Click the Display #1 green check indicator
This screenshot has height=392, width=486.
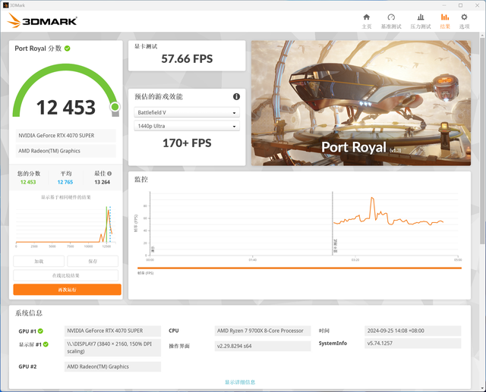pyautogui.click(x=46, y=344)
